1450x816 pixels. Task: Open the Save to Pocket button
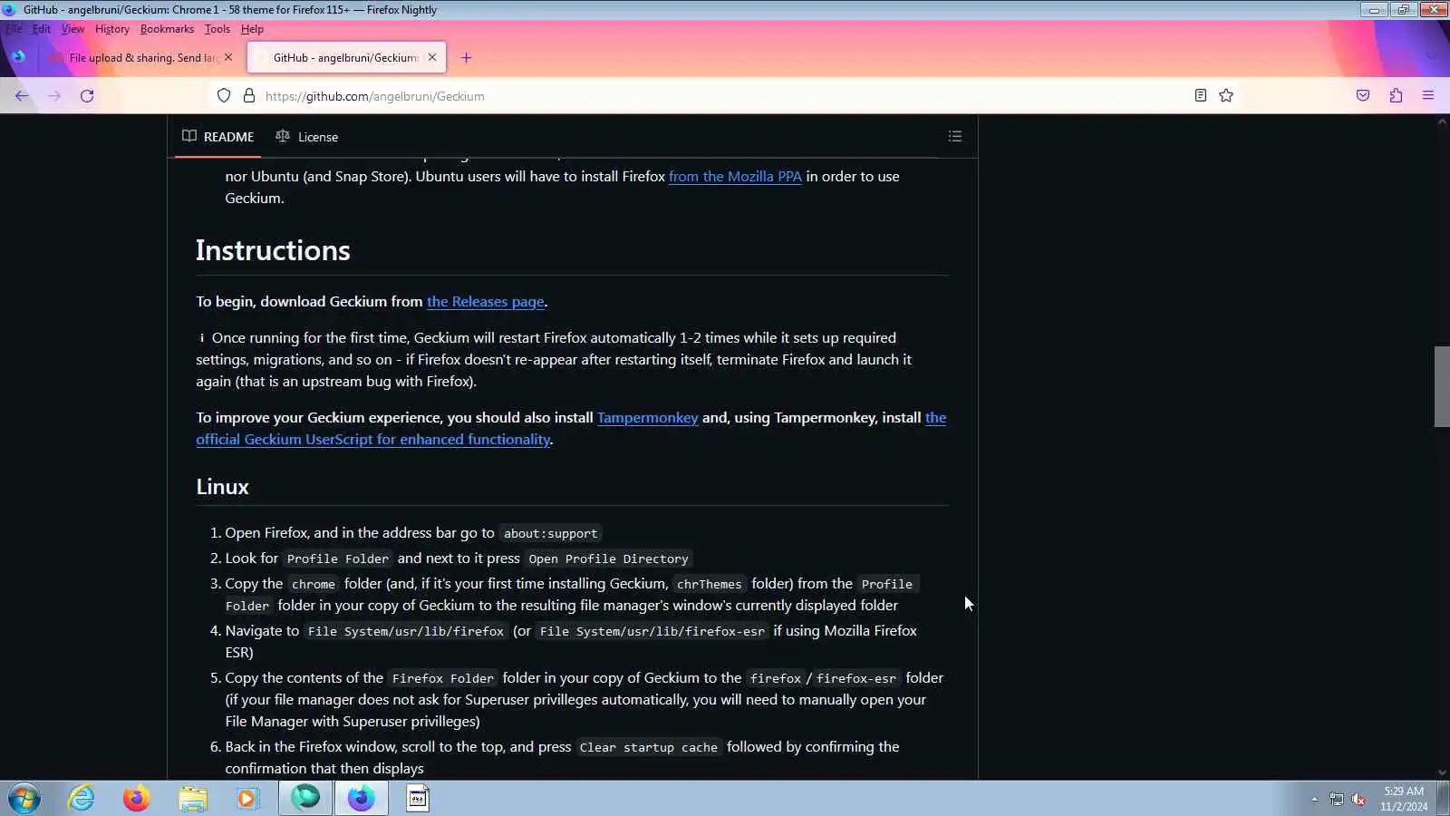[x=1363, y=95]
